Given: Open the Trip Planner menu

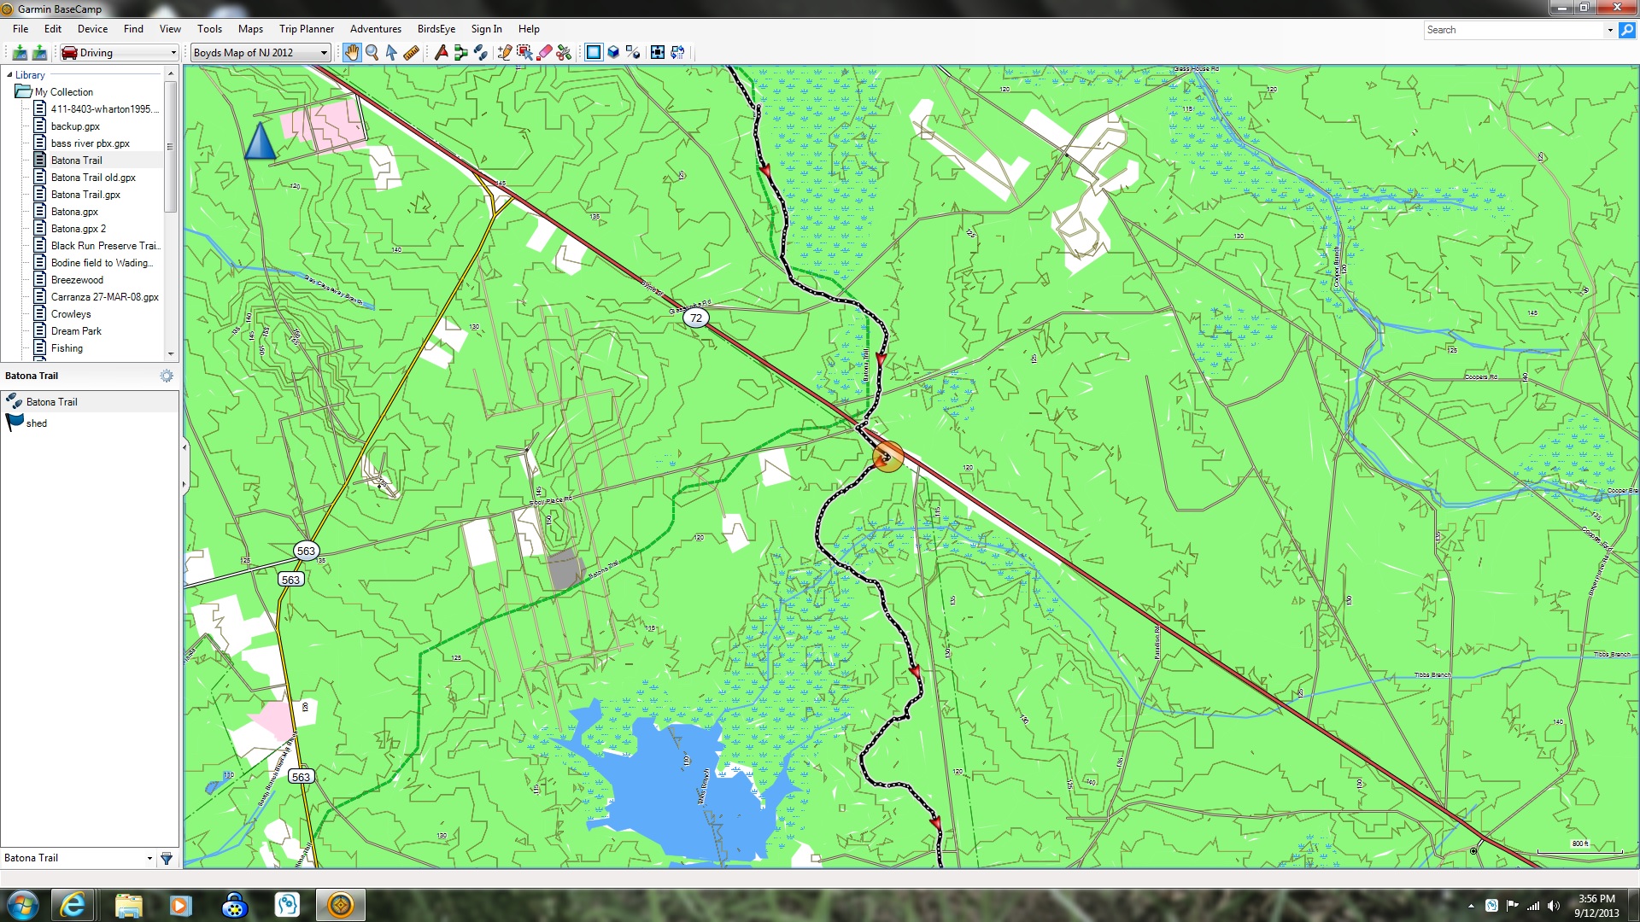Looking at the screenshot, I should (306, 29).
